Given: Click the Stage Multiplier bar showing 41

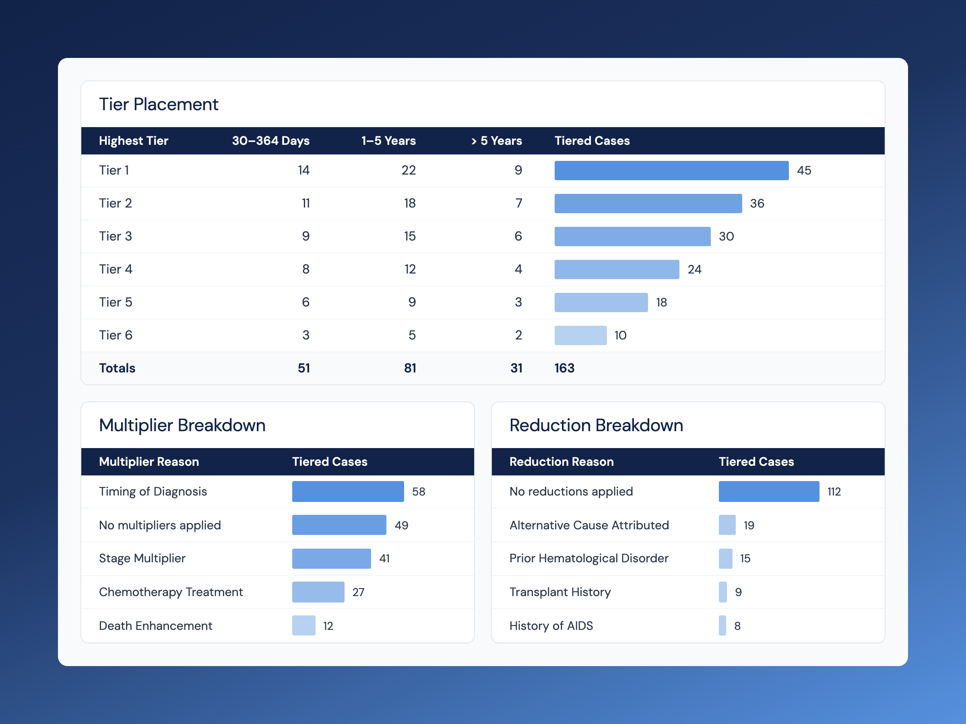Looking at the screenshot, I should click(332, 558).
